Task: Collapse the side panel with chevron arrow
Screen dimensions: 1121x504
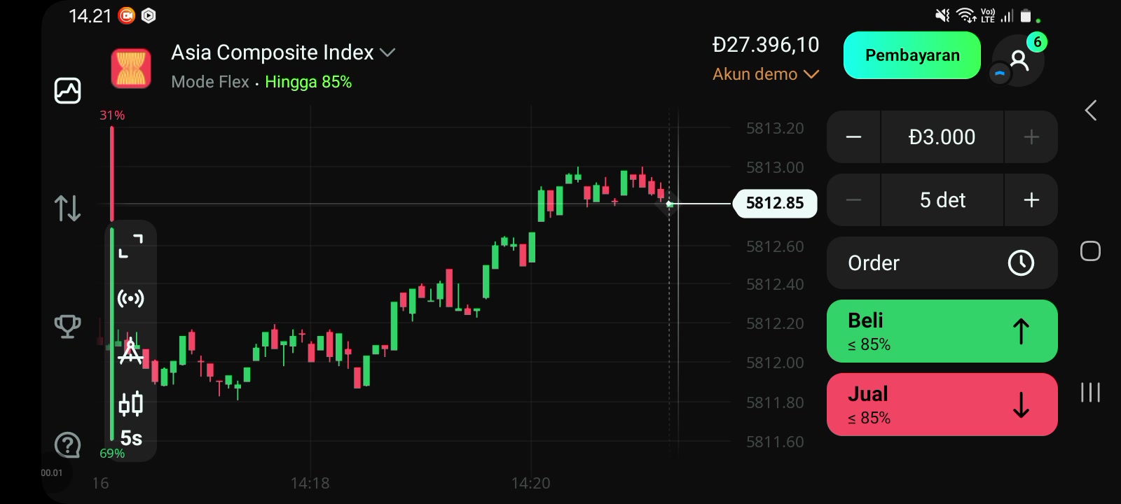Action: tap(1091, 110)
